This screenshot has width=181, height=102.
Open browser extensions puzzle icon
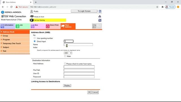click(x=162, y=7)
